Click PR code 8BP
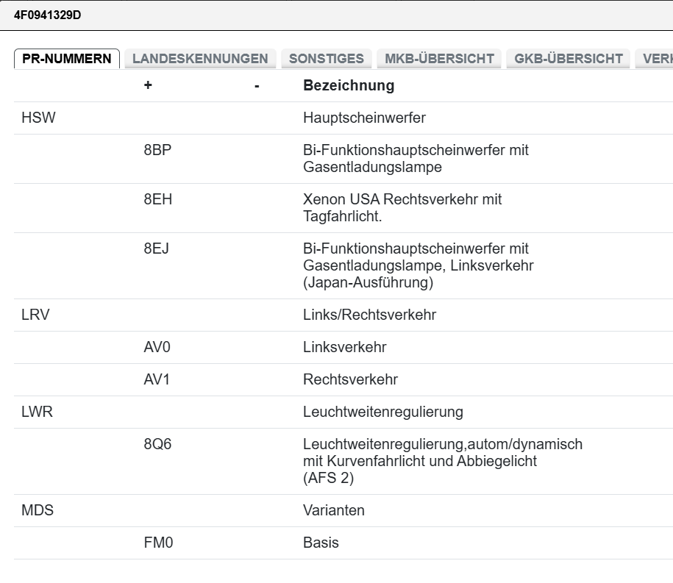 click(x=157, y=150)
